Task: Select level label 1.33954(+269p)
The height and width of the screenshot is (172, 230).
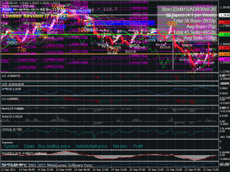Action: [x=26, y=67]
